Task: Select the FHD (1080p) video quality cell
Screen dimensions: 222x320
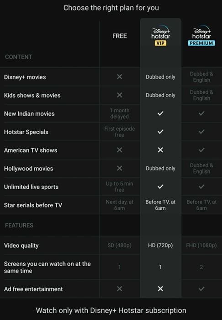Action: 201,245
